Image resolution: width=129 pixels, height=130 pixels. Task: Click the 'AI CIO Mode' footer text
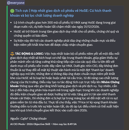pyautogui.click(x=17, y=124)
